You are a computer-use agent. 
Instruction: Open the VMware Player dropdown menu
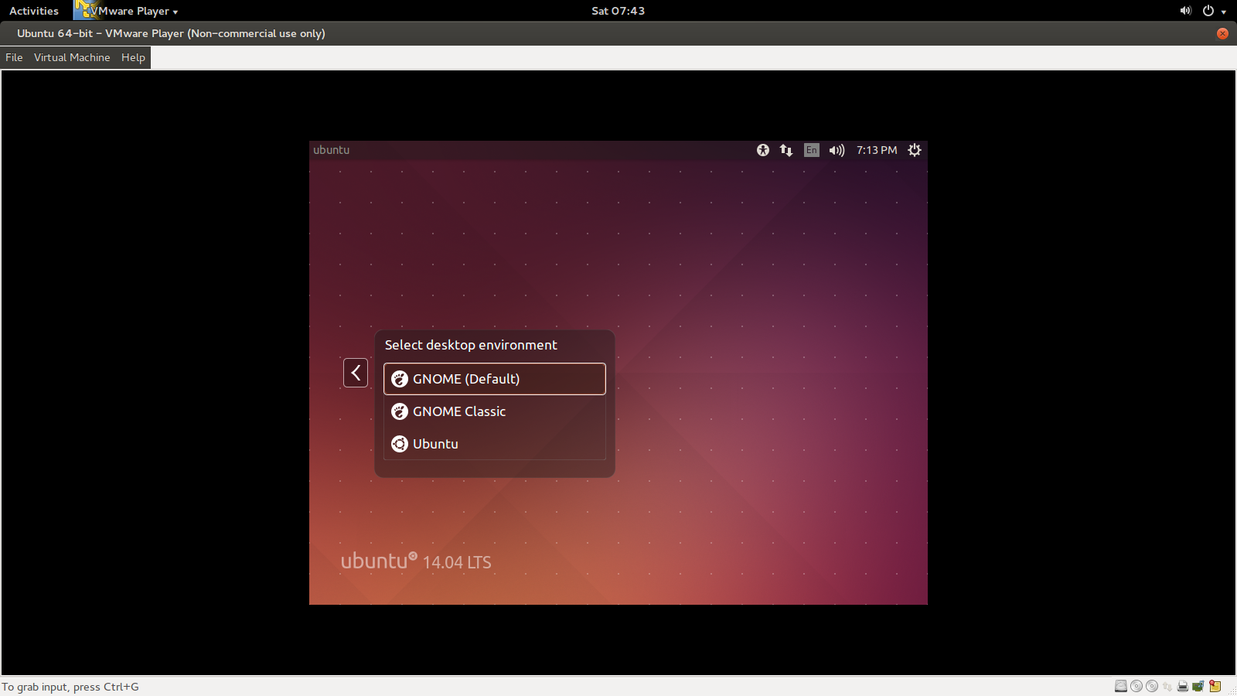[x=128, y=11]
